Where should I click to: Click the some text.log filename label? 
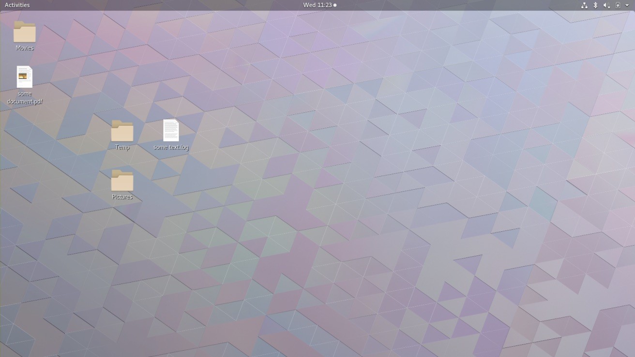[170, 147]
